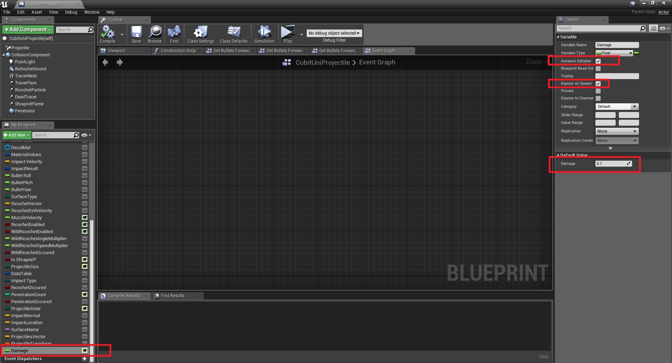Browse to asset in Content Browser
Screen dimensions: 672x363
(x=154, y=34)
